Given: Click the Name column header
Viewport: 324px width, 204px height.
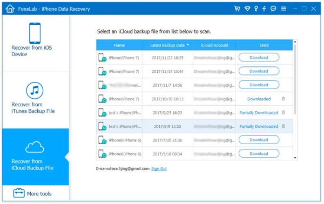Looking at the screenshot, I should (x=119, y=45).
